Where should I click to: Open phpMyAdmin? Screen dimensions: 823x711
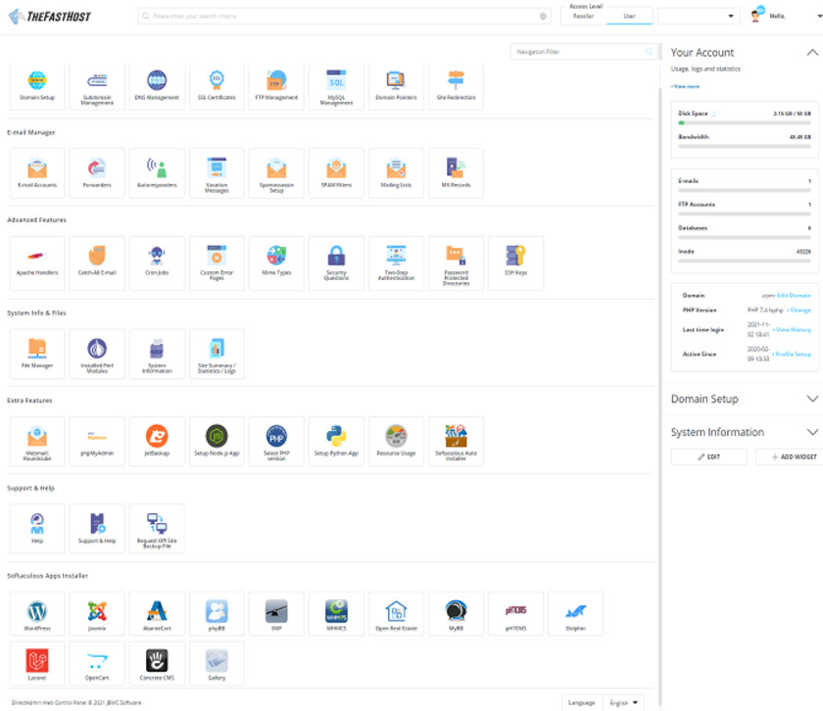97,442
